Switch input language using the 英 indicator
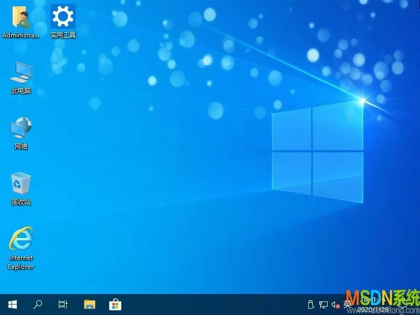Image resolution: width=420 pixels, height=315 pixels. [x=346, y=304]
